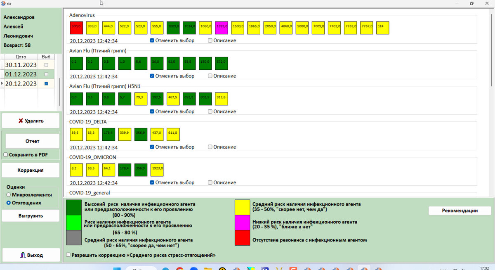This screenshot has width=495, height=270.
Task: Click the 1E4 cell in Adenovirus
Action: point(383,28)
